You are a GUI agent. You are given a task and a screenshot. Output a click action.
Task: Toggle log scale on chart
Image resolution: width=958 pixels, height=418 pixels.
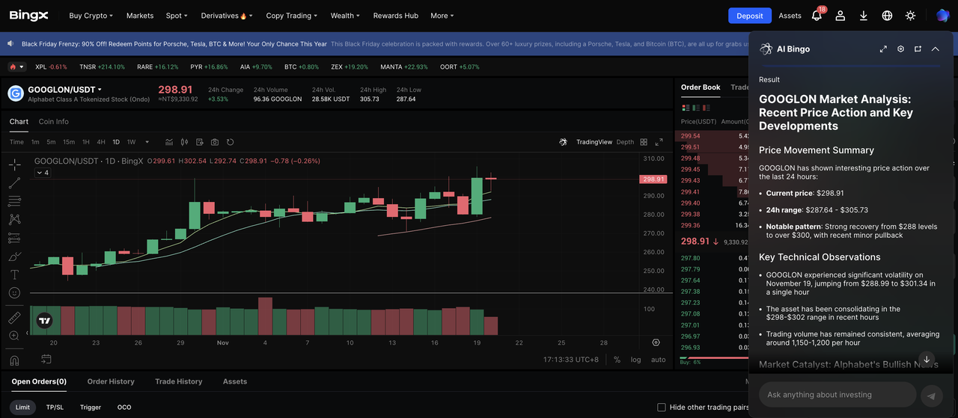click(x=635, y=360)
